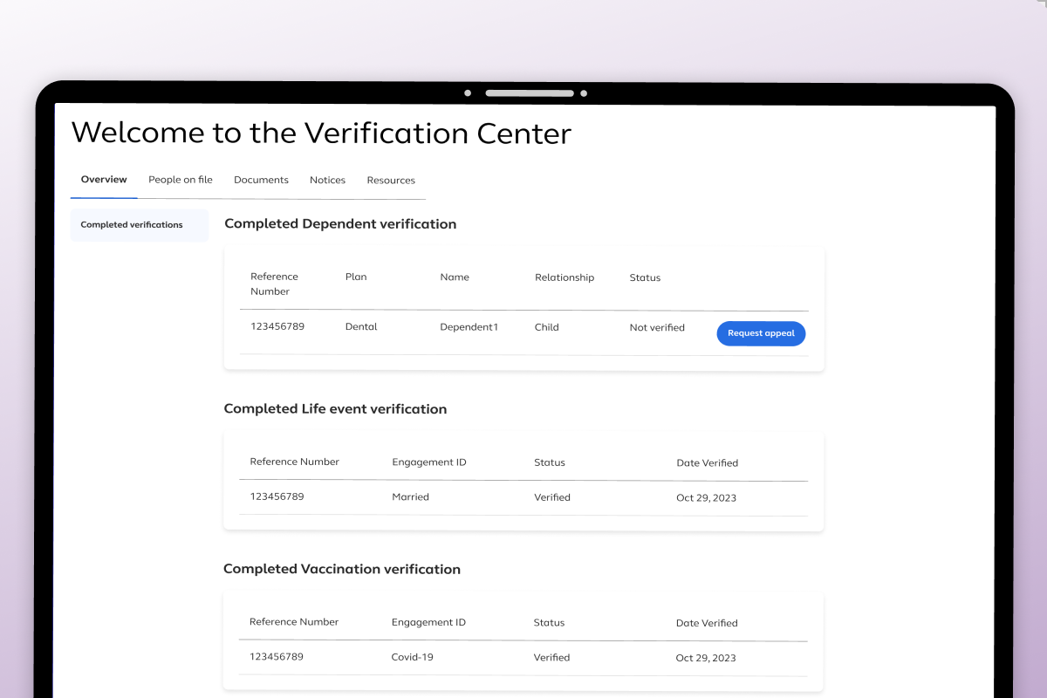Go to the Documents tab
Screen dimensions: 1047x698
click(x=261, y=180)
